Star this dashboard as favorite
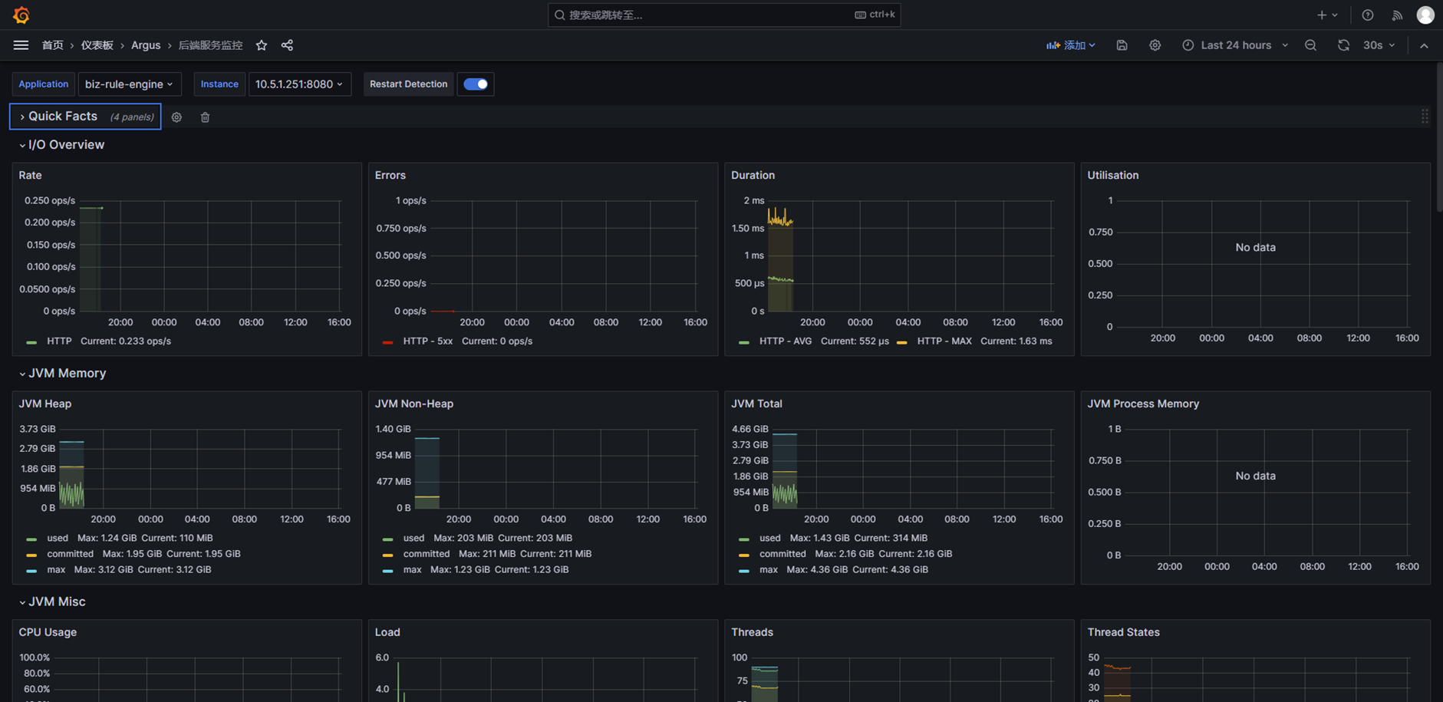This screenshot has width=1443, height=702. click(262, 45)
